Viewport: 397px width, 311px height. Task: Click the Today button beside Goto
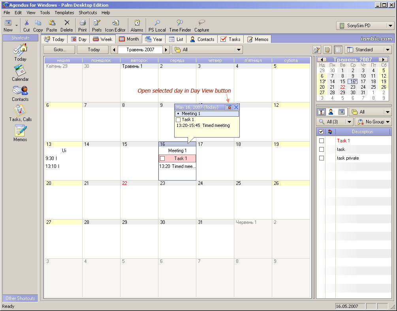tap(93, 50)
